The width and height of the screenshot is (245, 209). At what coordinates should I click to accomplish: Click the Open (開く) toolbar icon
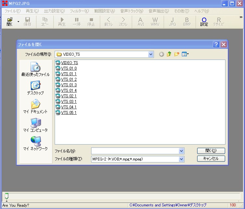(x=9, y=22)
